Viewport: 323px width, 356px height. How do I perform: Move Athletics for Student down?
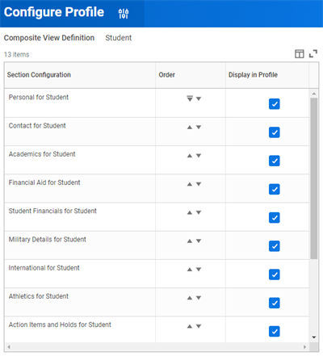pos(199,298)
